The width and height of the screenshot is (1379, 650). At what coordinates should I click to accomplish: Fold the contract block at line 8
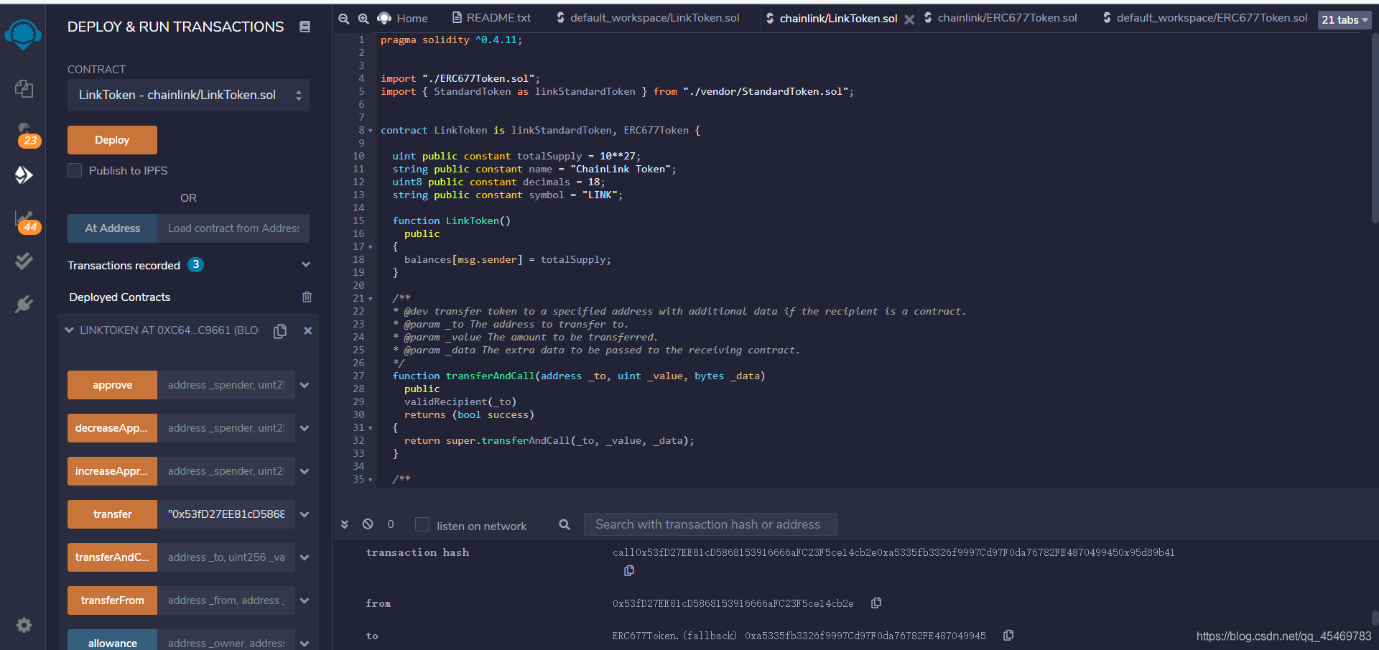point(371,131)
